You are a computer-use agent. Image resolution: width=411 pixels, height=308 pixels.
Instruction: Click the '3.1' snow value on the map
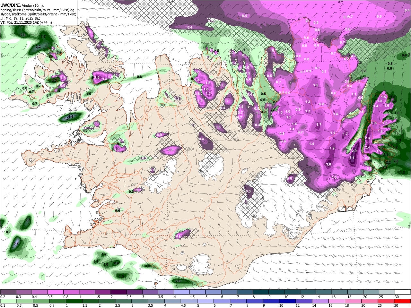(x=352, y=158)
